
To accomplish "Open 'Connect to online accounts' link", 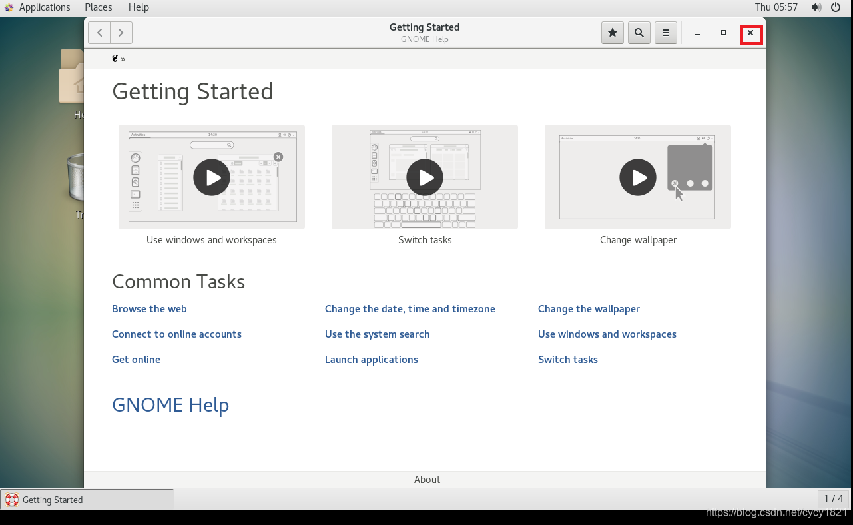I will [176, 334].
